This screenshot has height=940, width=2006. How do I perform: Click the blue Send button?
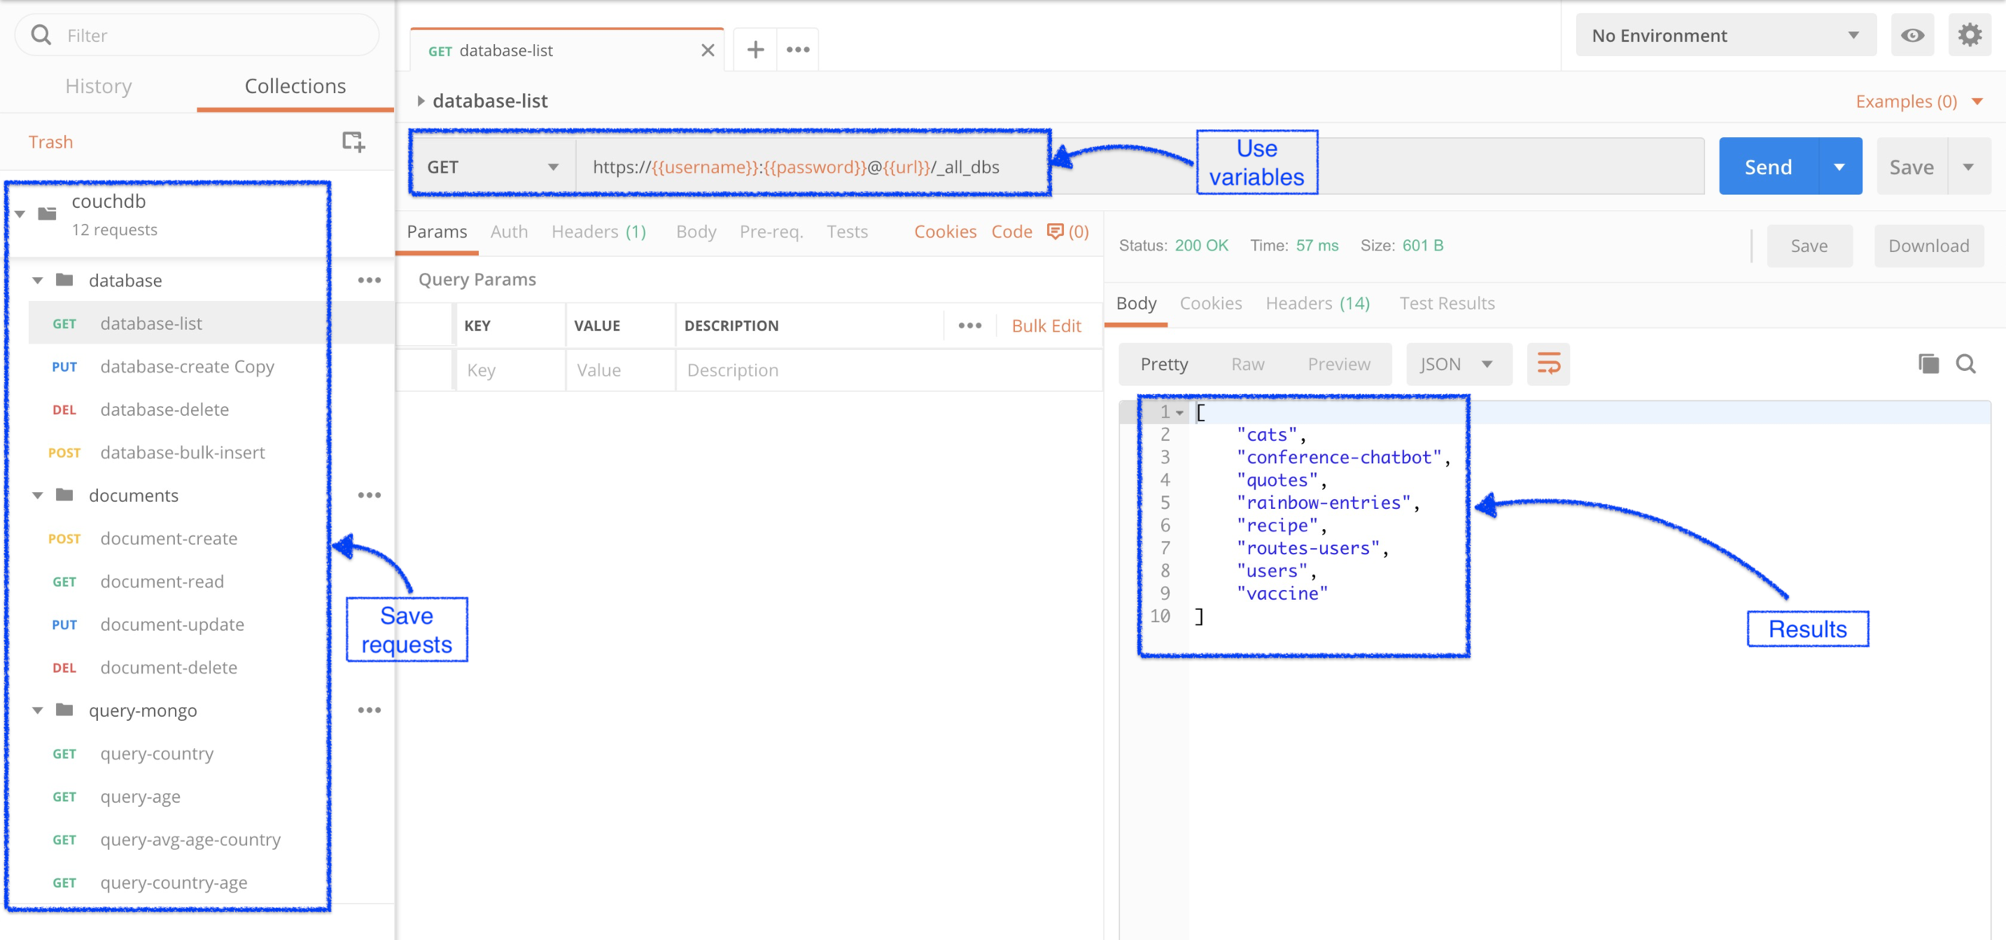tap(1768, 167)
